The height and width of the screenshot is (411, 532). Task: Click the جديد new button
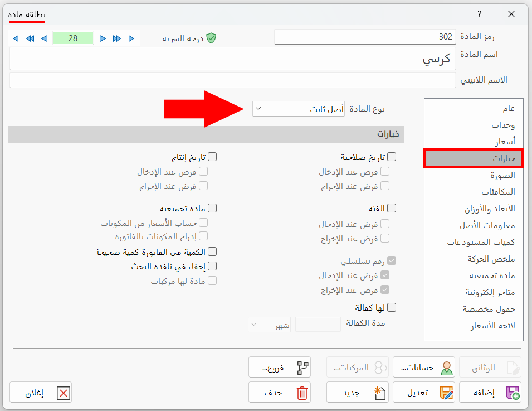(x=358, y=393)
